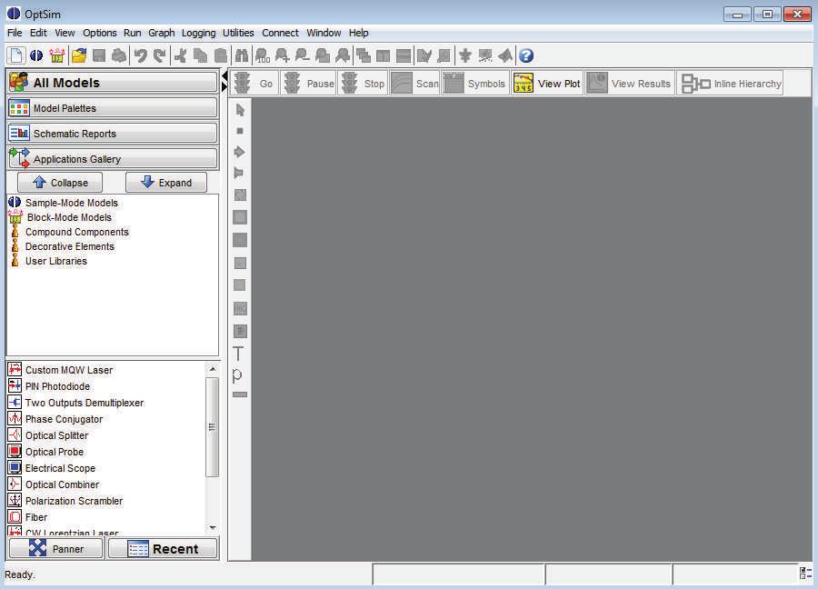The image size is (818, 589).
Task: Click the Paste clipboard icon
Action: [x=221, y=55]
